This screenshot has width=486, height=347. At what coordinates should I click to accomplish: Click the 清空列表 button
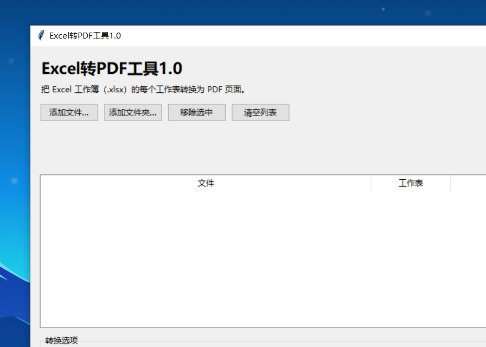(260, 112)
